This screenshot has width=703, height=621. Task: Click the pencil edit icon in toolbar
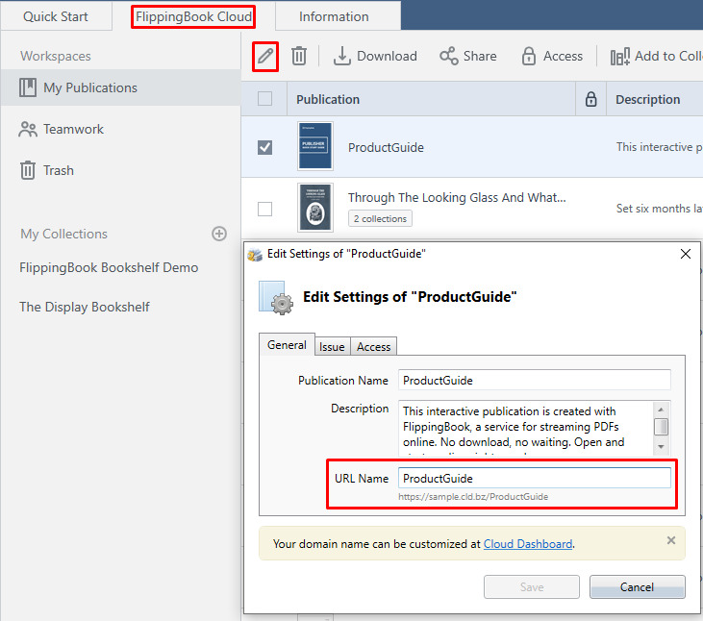coord(265,57)
